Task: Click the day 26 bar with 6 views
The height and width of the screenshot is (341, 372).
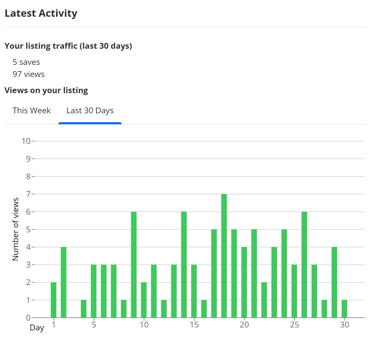Action: 304,265
